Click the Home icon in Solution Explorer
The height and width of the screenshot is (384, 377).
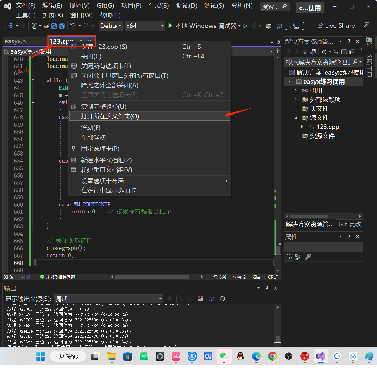(x=305, y=52)
